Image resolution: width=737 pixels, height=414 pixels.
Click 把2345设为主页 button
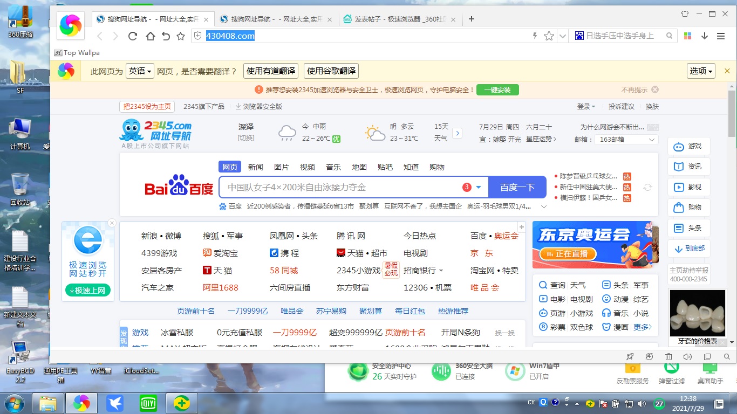(147, 107)
